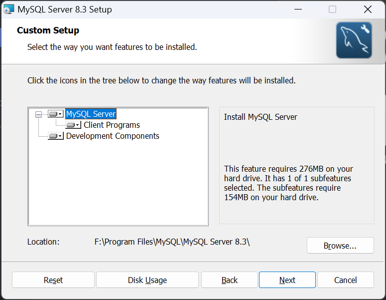
Task: Proceed with the Next button
Action: tap(287, 280)
